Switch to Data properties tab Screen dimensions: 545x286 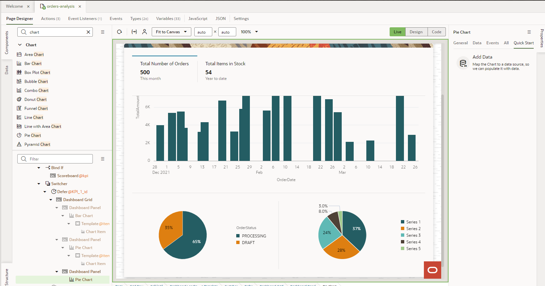pos(477,43)
